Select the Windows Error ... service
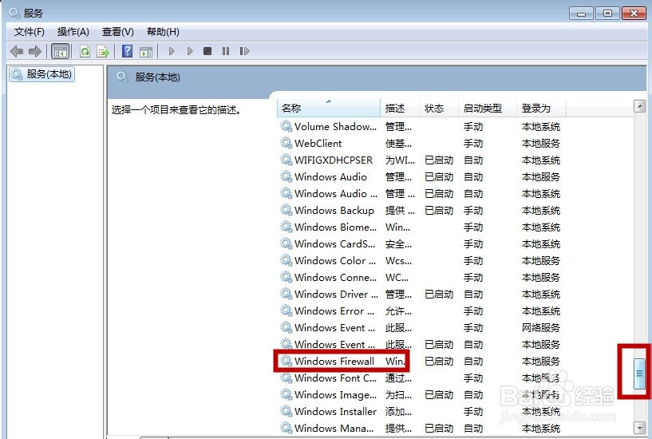The image size is (652, 439). coord(420,311)
